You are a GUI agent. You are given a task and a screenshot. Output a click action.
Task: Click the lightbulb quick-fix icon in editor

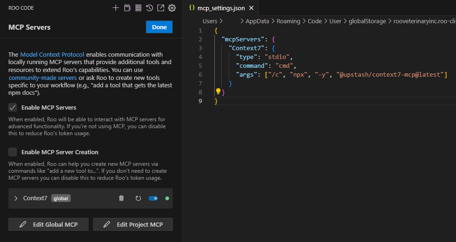218,92
